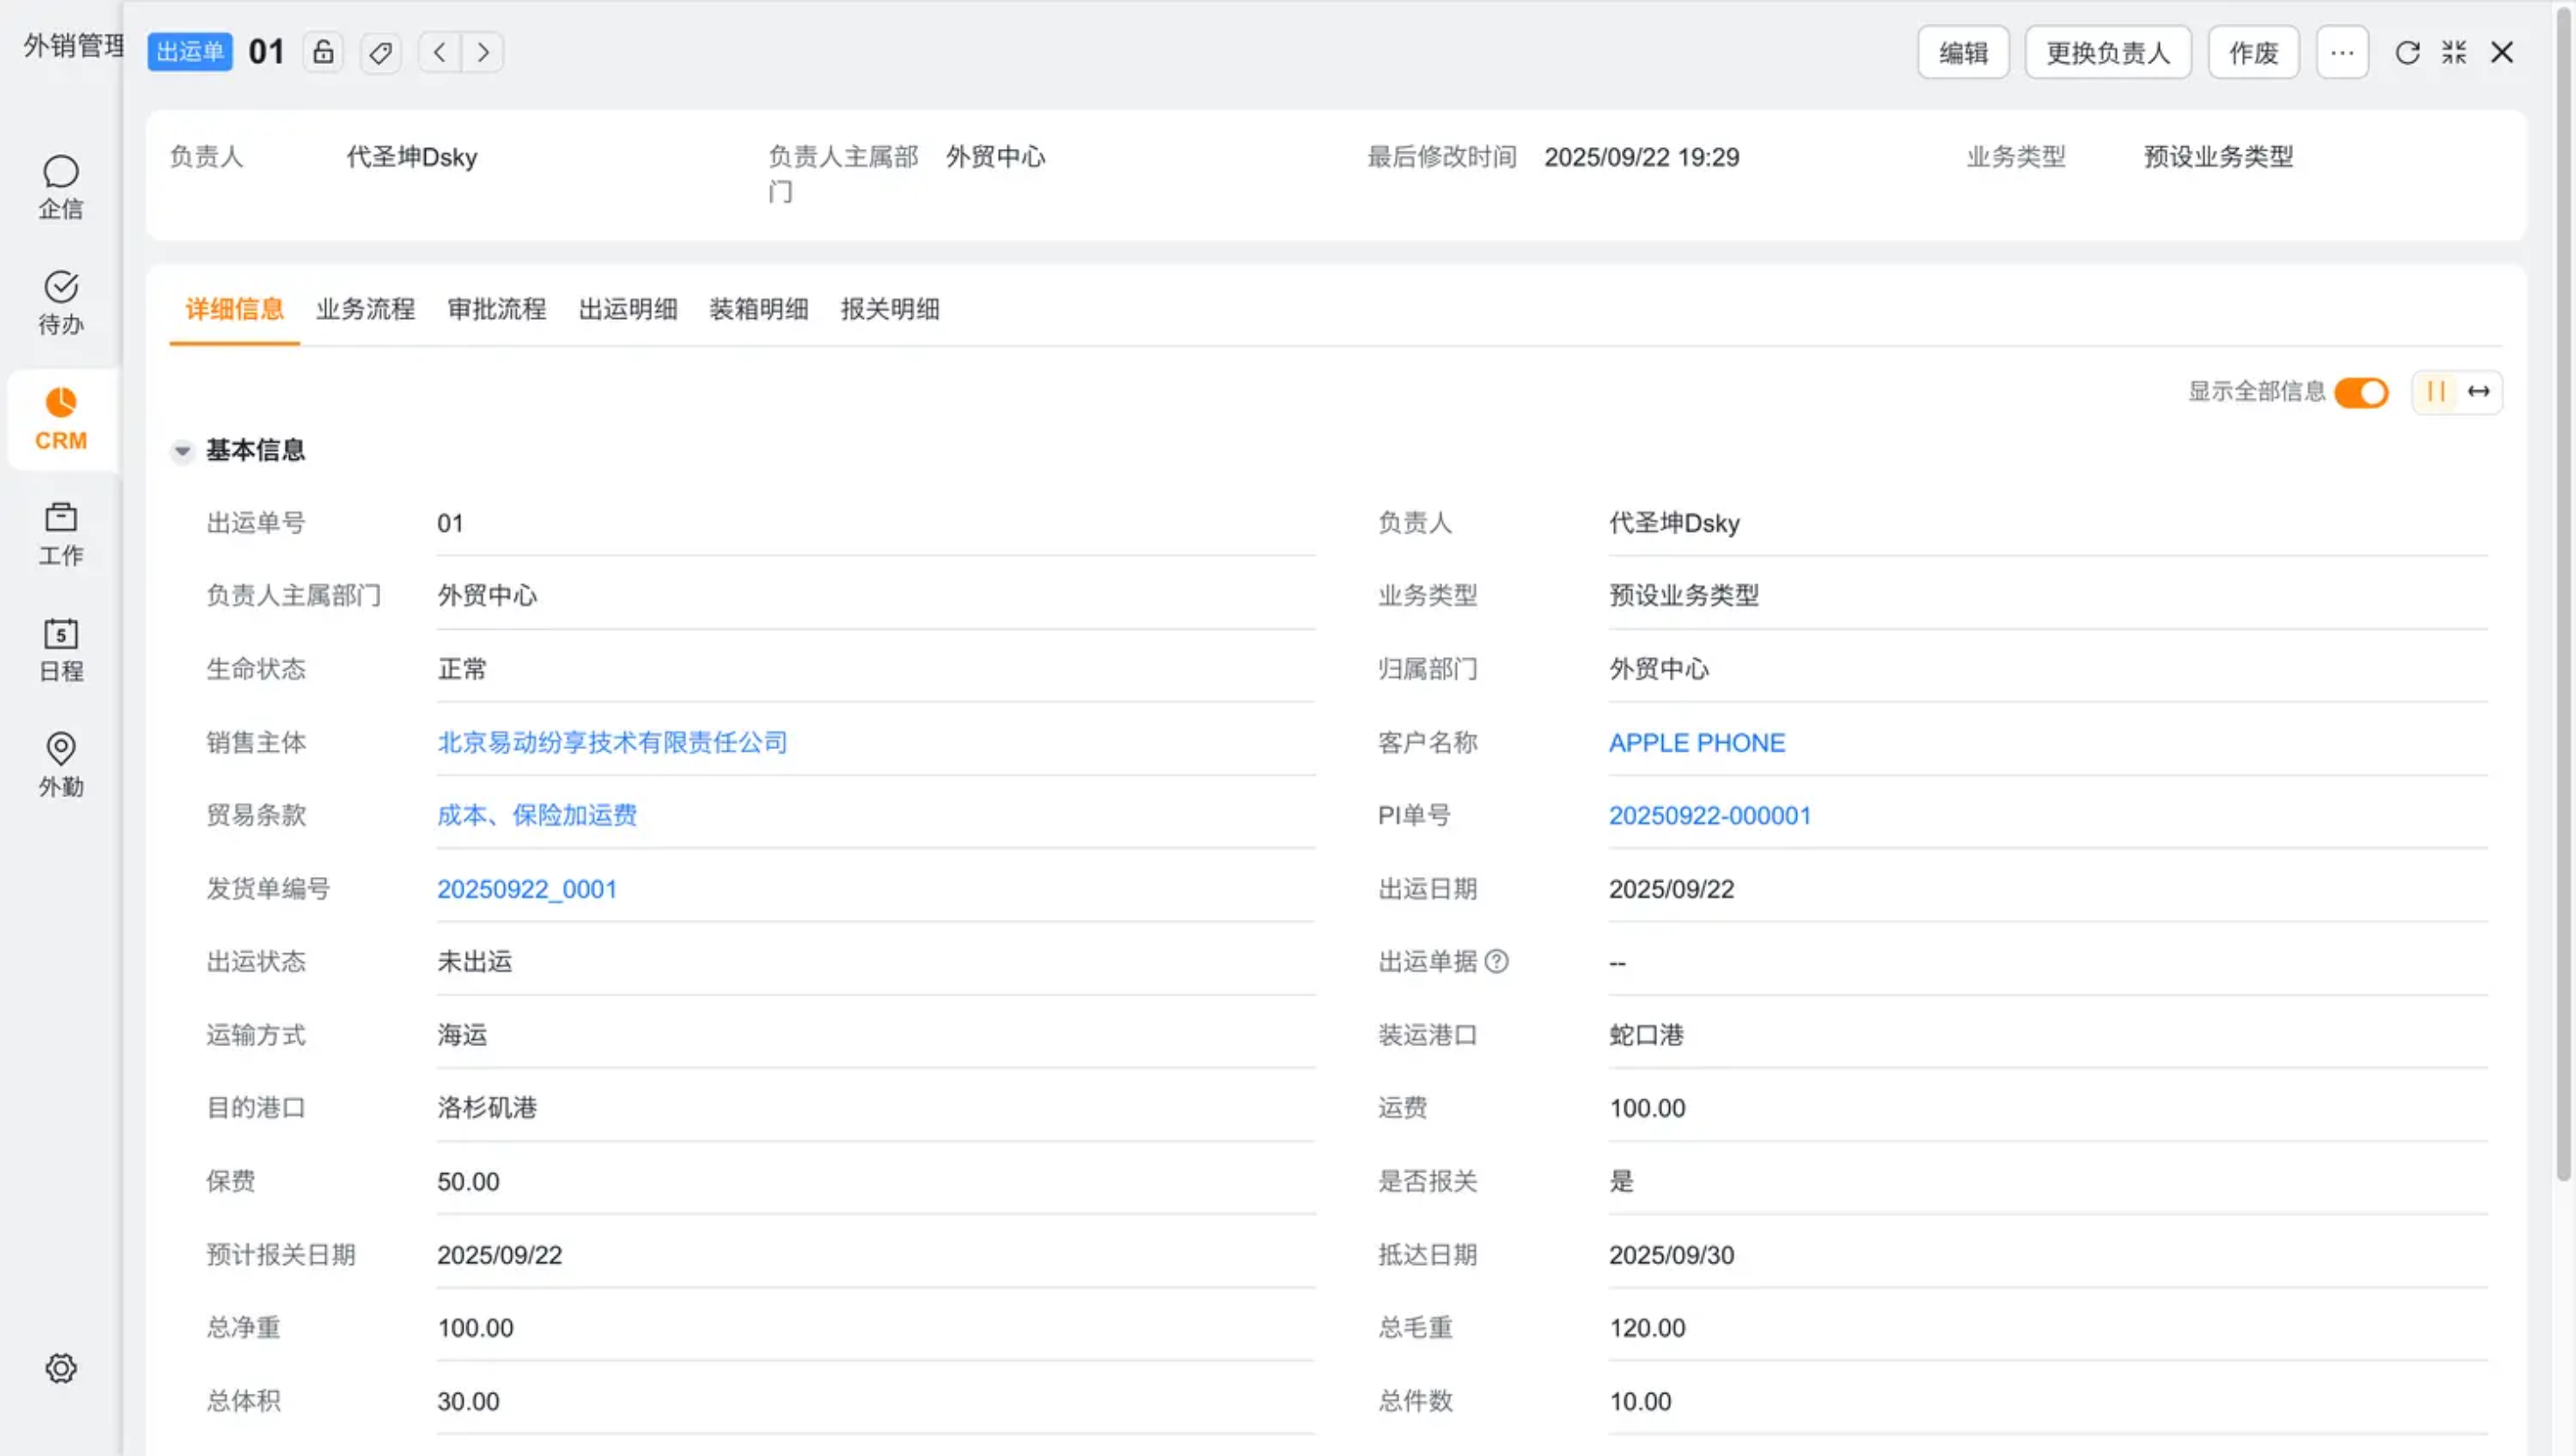Switch to 出运明细 tab
The height and width of the screenshot is (1456, 2576).
(627, 309)
